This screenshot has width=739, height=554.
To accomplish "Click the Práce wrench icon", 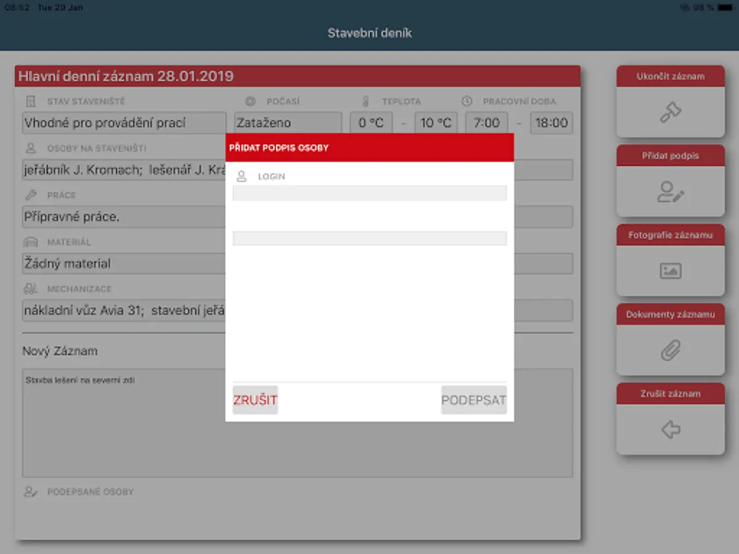I will point(31,195).
